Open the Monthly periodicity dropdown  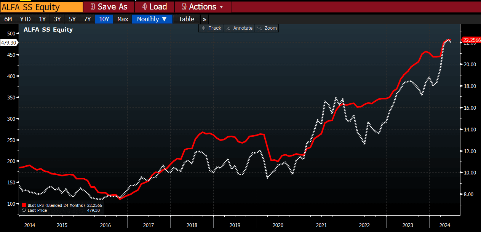pyautogui.click(x=152, y=19)
